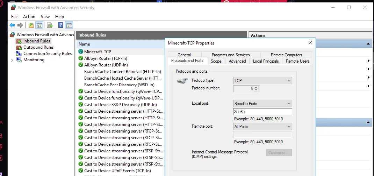This screenshot has width=374, height=176.
Task: Click the Up One Level folder icon
Action: [x=31, y=25]
